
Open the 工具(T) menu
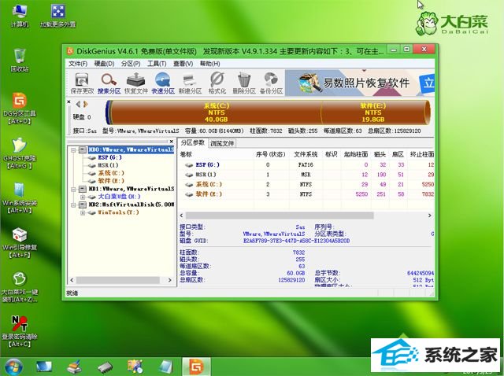click(x=157, y=63)
